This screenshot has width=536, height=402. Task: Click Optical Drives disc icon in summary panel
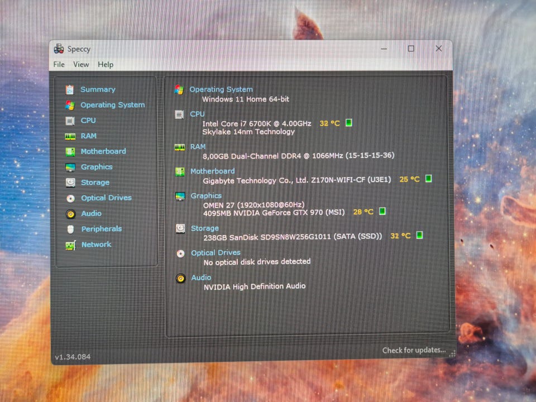pos(180,253)
